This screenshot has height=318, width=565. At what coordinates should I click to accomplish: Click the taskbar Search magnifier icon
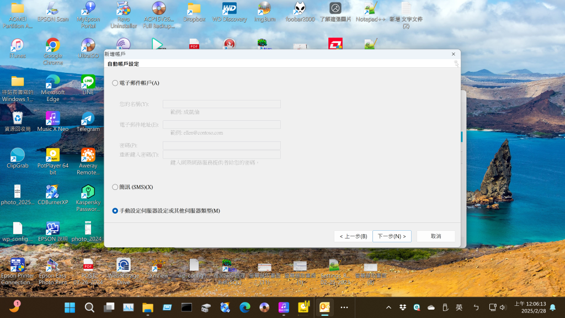pyautogui.click(x=89, y=307)
